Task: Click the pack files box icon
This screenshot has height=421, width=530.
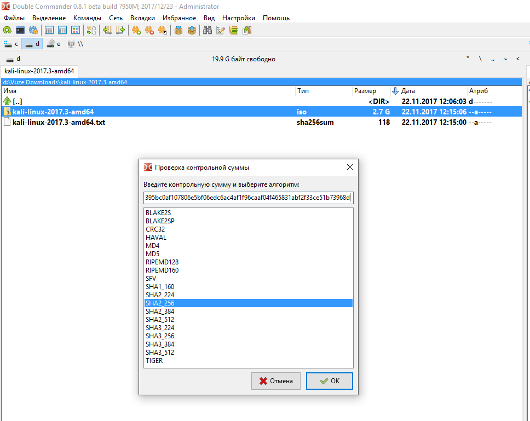Action: [178, 31]
